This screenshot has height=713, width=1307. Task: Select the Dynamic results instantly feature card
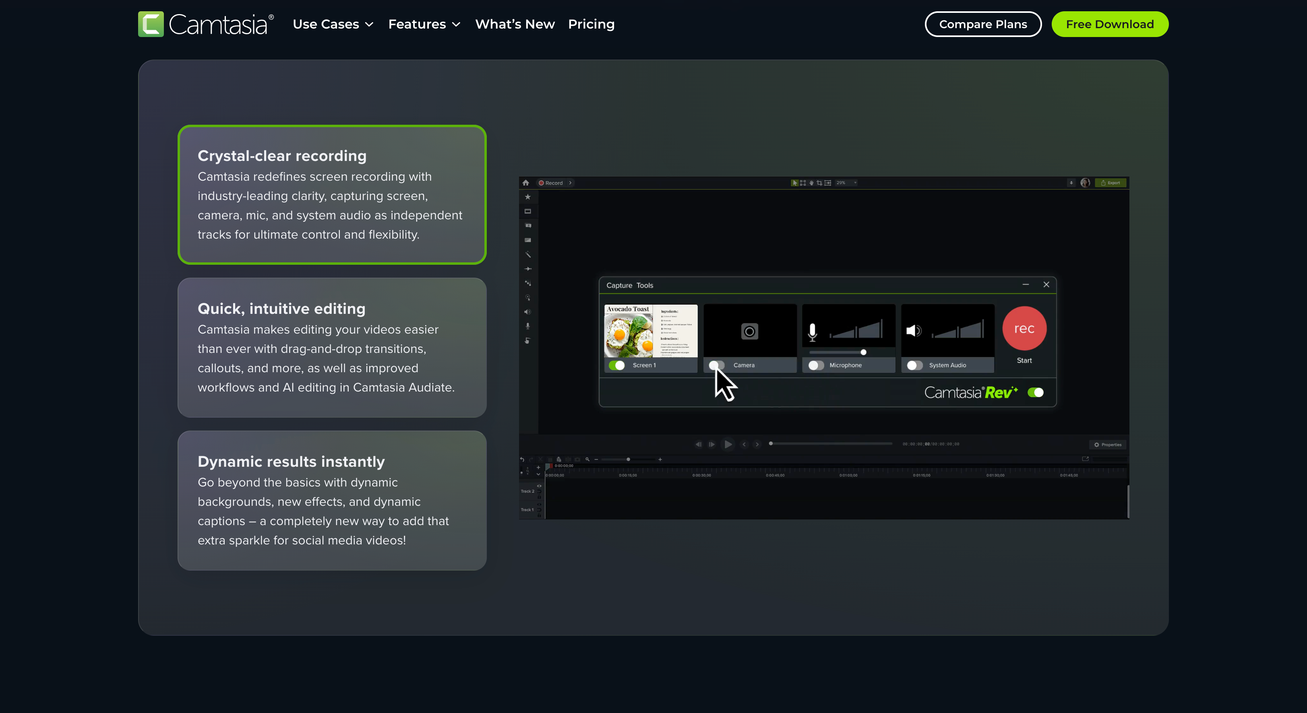(332, 501)
